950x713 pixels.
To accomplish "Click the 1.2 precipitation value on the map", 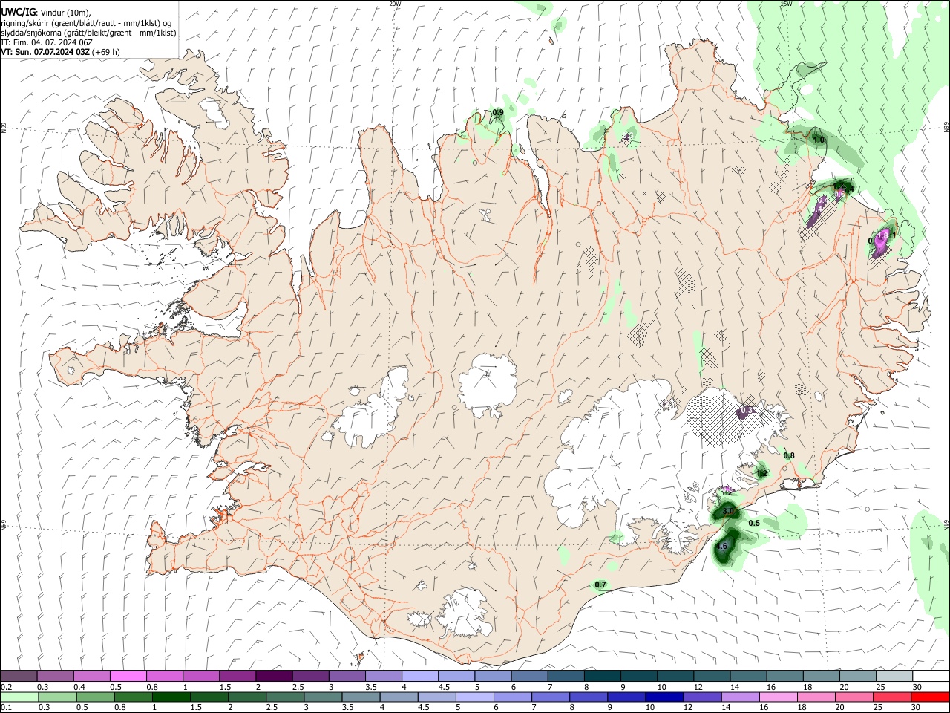I will click(x=761, y=472).
